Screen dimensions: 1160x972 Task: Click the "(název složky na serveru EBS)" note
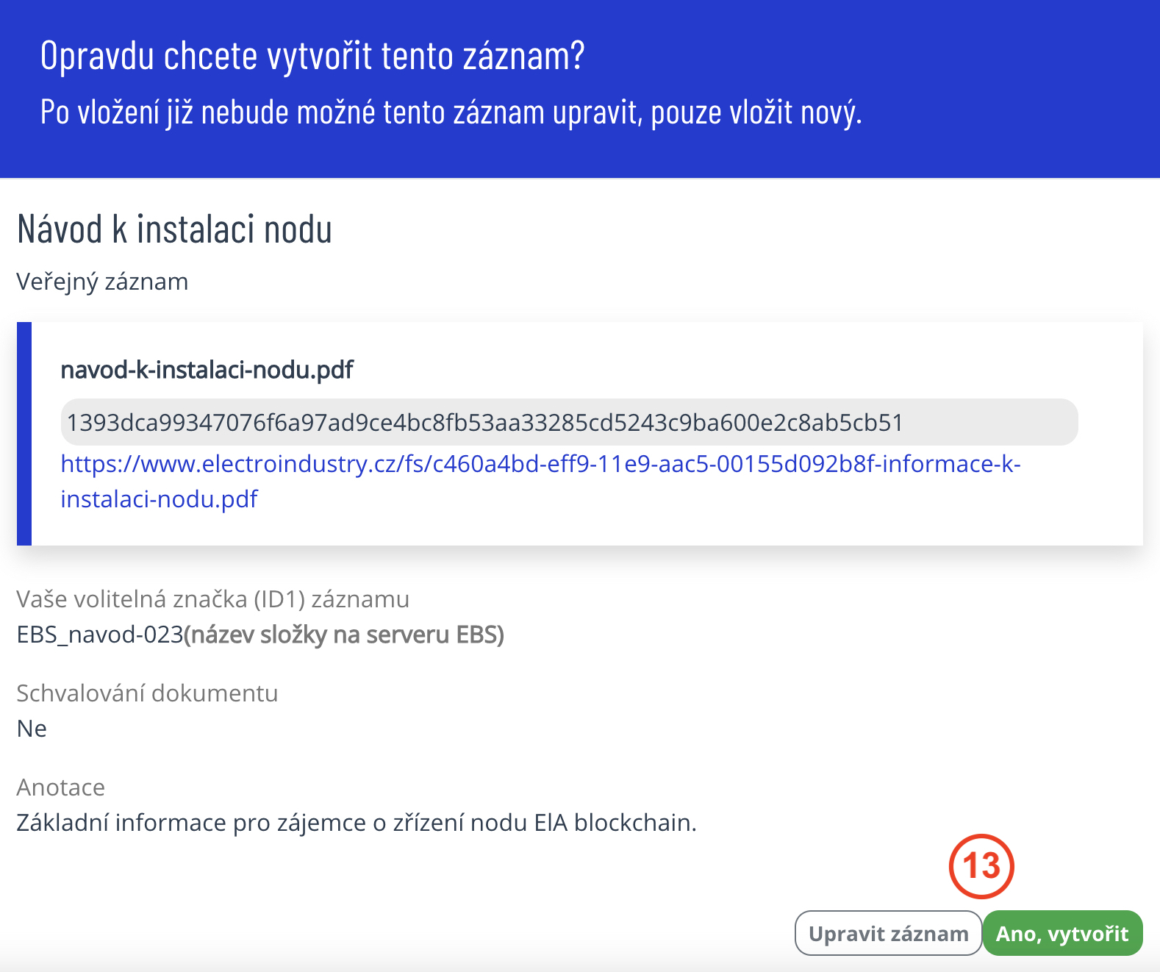click(x=344, y=635)
